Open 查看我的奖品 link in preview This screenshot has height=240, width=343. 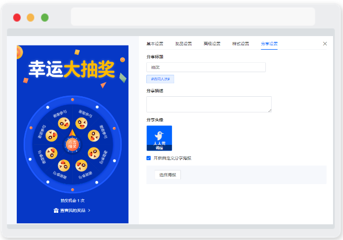pos(72,210)
